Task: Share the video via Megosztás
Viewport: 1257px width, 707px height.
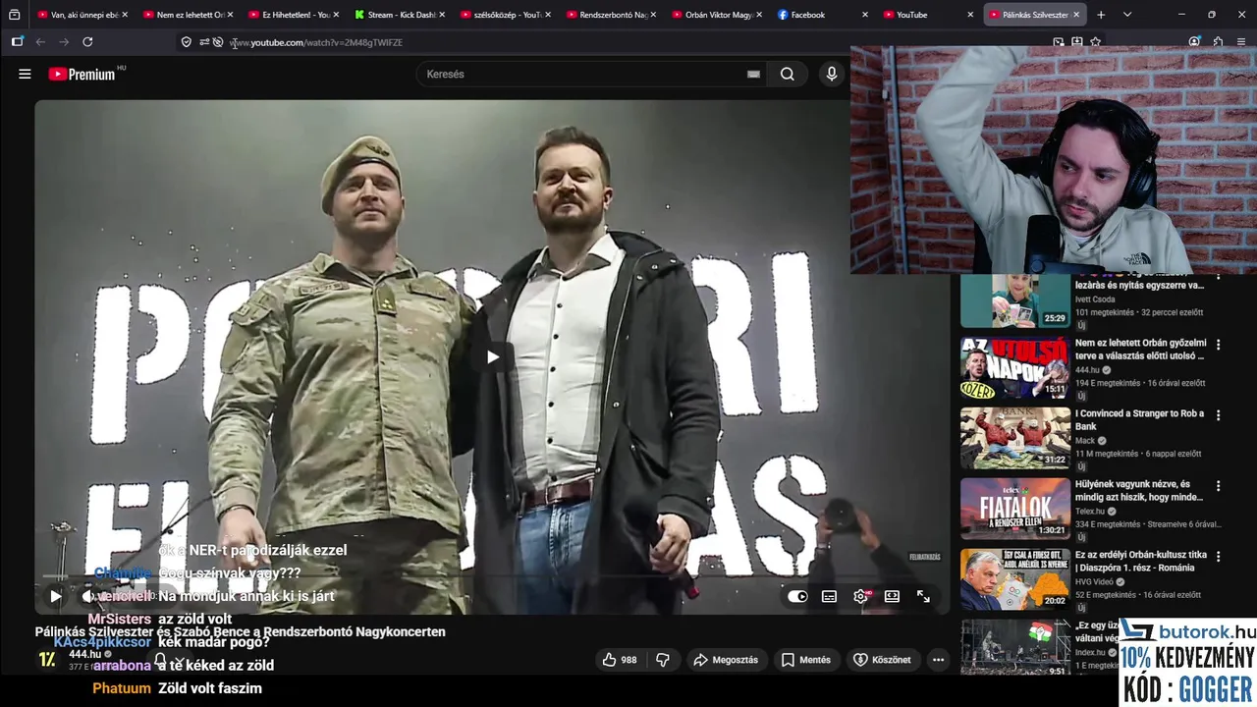Action: (x=726, y=660)
